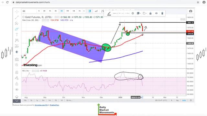The image size is (207, 116).
Task: Click the back arrow in left toolbar
Action: click(17, 52)
